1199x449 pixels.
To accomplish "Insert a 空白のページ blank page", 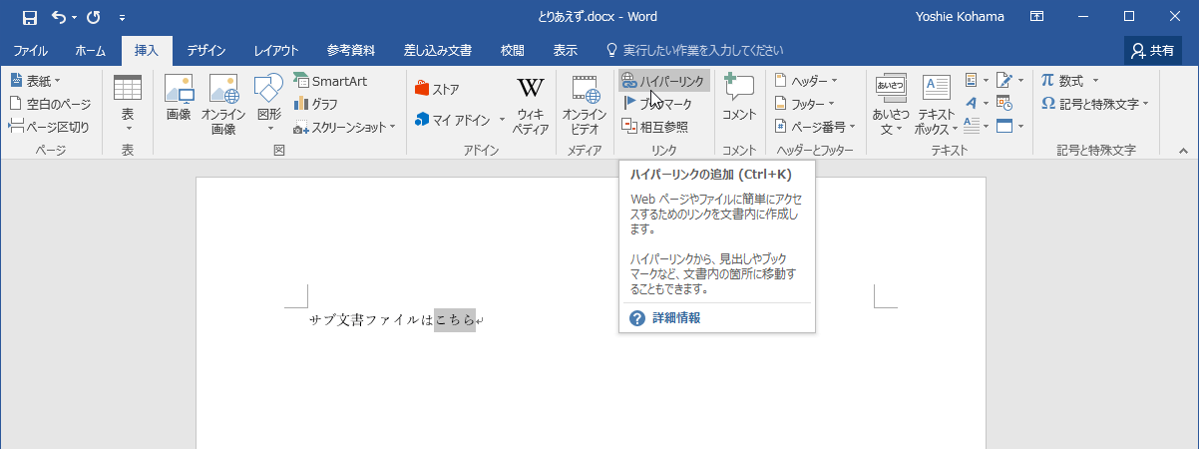I will click(50, 104).
